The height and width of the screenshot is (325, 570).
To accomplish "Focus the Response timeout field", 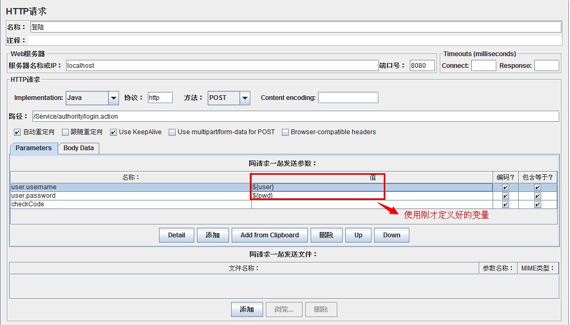I will coord(547,66).
